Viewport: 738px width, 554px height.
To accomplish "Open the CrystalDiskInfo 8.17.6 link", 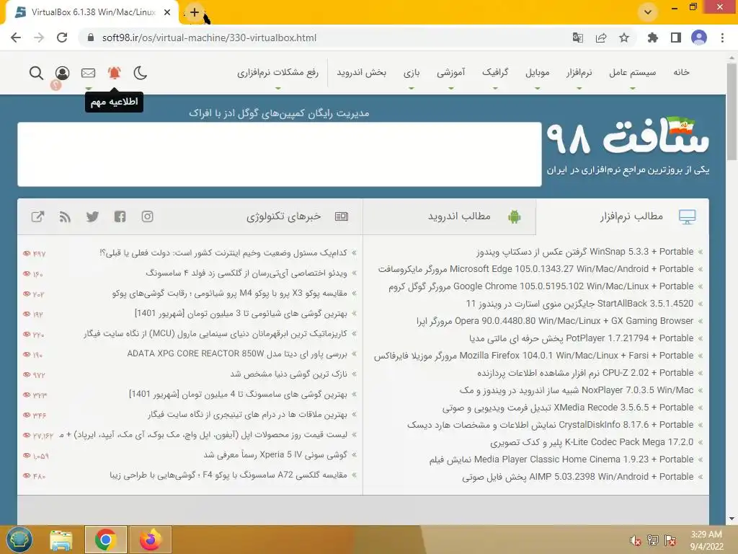I will [x=551, y=425].
